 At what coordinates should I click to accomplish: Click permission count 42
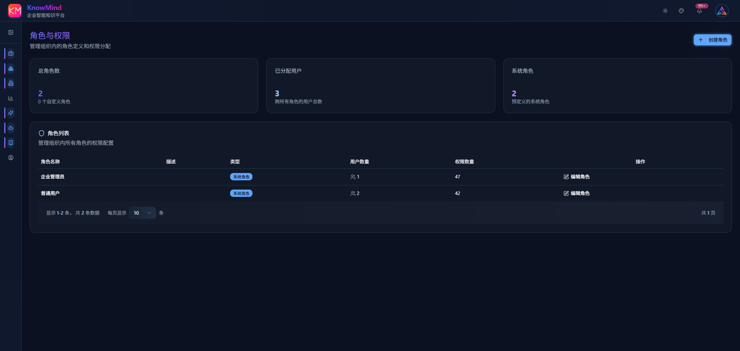tap(457, 193)
